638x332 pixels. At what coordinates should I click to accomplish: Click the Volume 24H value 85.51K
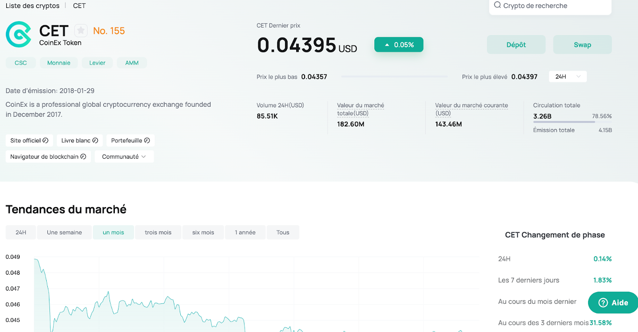(267, 116)
